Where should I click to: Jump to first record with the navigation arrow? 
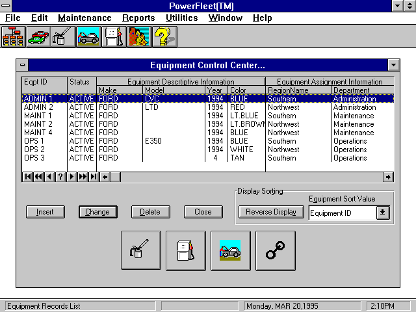coord(28,177)
